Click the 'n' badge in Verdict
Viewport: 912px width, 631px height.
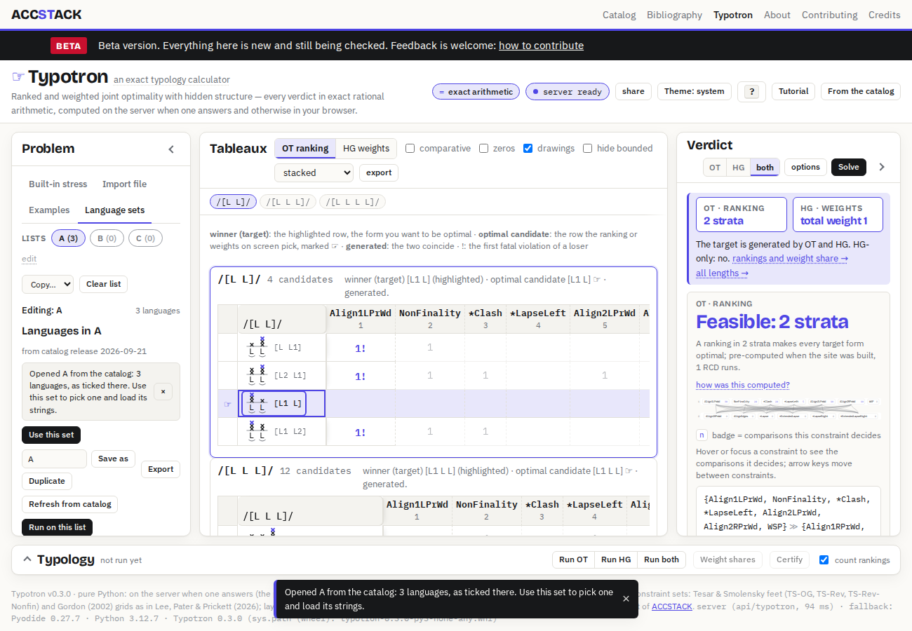point(702,435)
